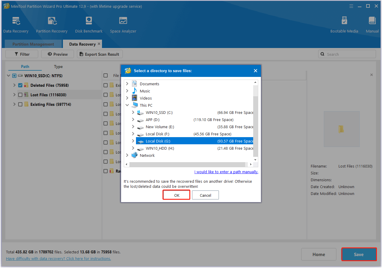Click Export Scan Result
This screenshot has height=268, width=382.
100,54
